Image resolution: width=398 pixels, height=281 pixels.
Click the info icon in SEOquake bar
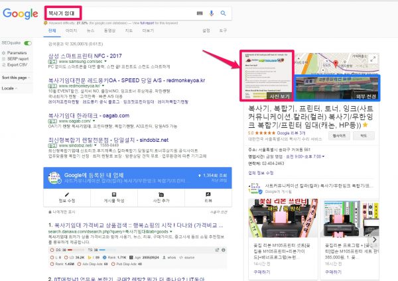[x=224, y=250]
